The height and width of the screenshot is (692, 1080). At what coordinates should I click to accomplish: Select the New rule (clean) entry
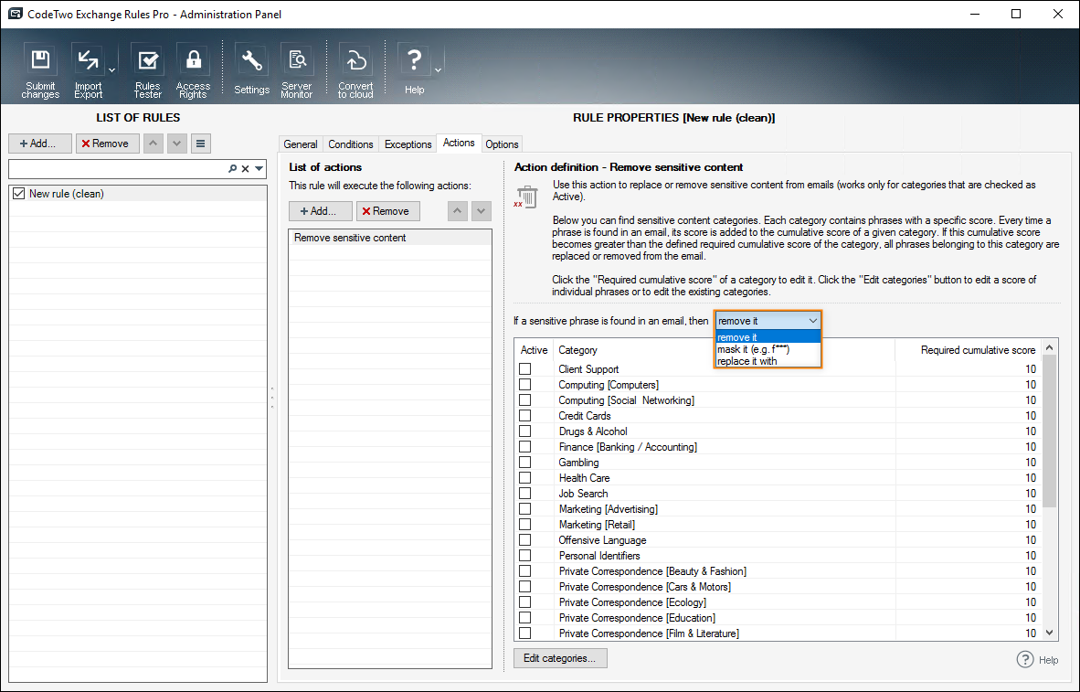click(x=139, y=194)
